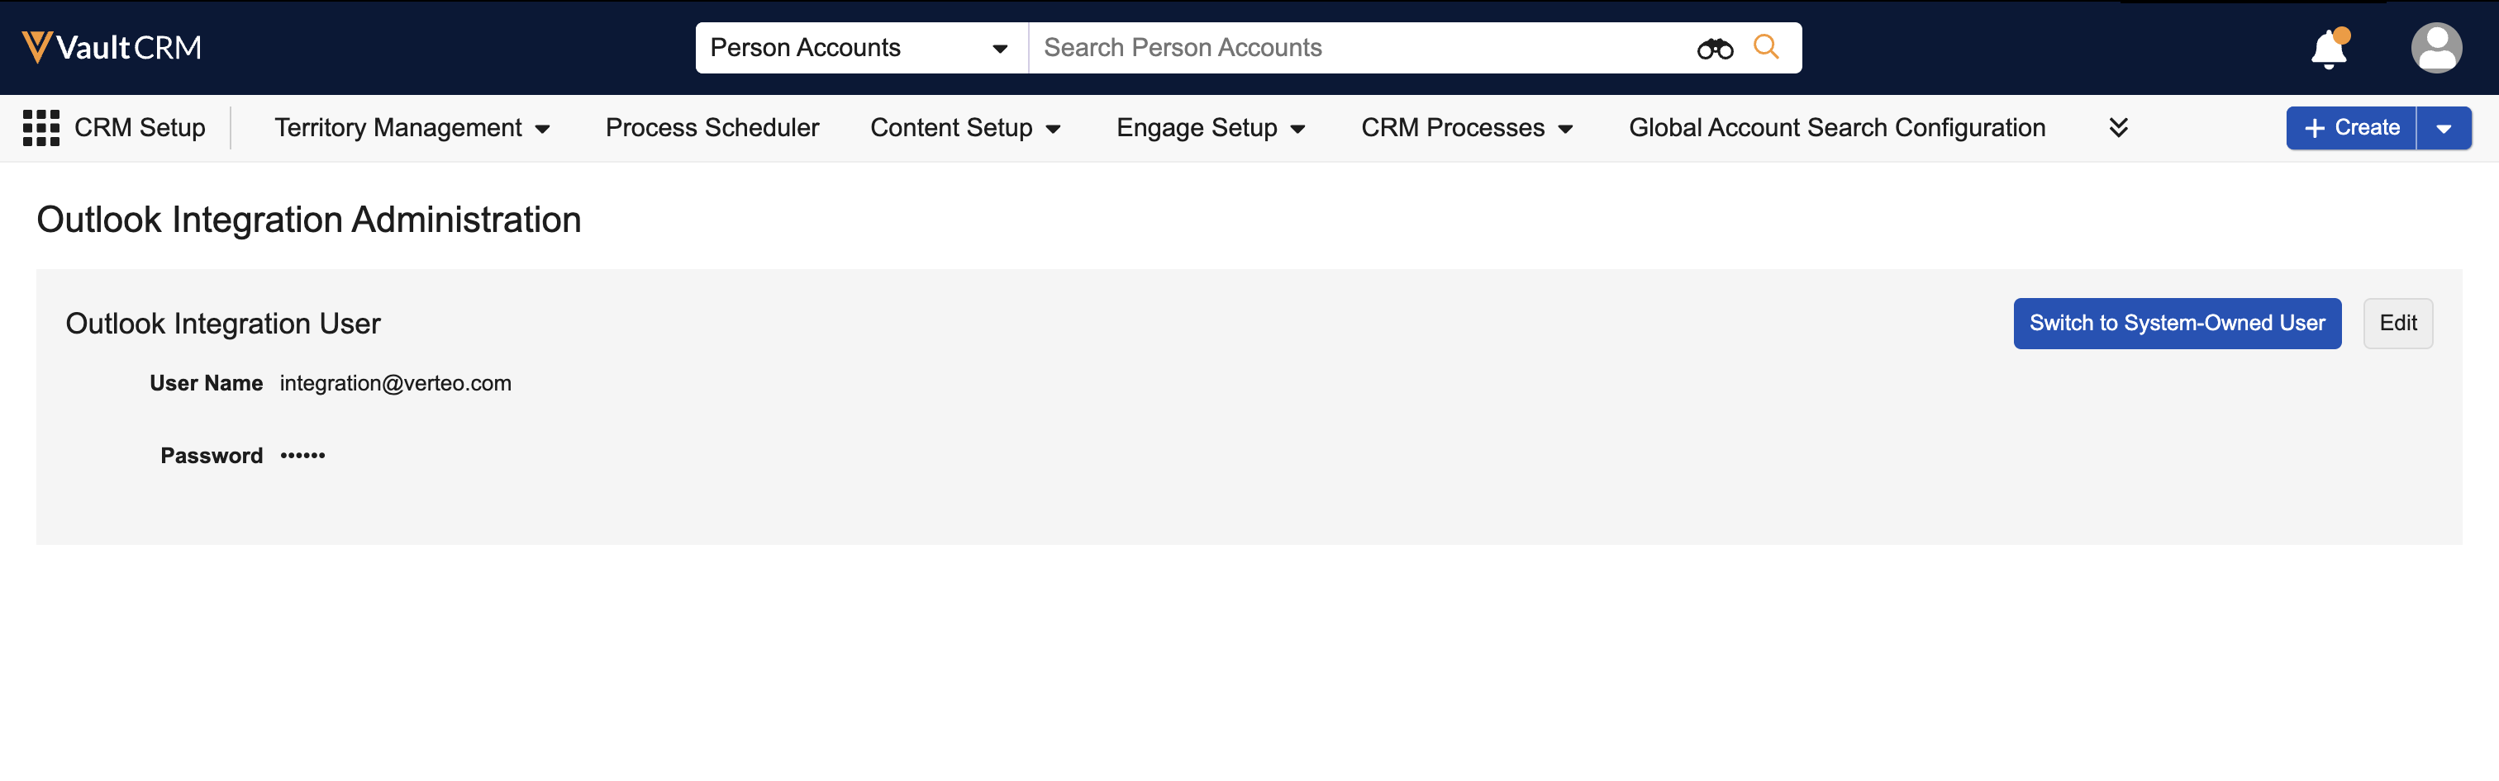Expand the Create button dropdown arrow

(x=2444, y=128)
